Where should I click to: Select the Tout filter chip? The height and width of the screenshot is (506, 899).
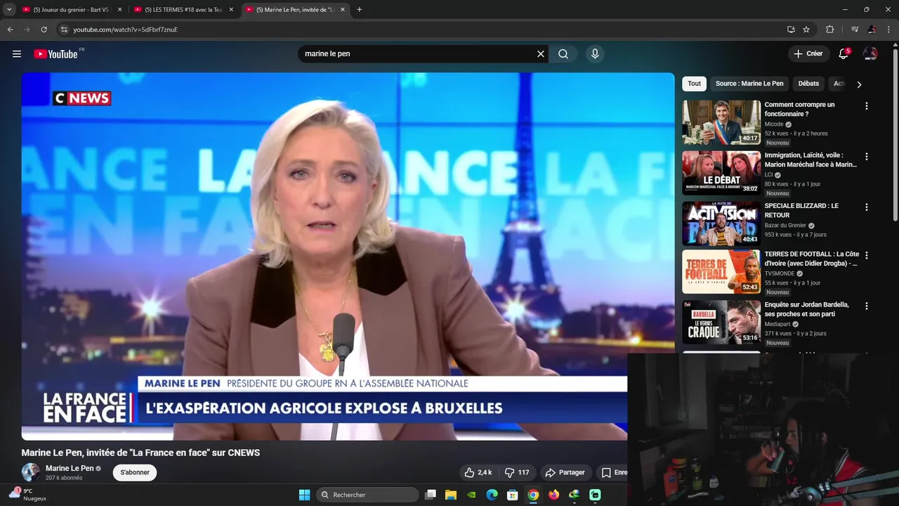coord(694,84)
